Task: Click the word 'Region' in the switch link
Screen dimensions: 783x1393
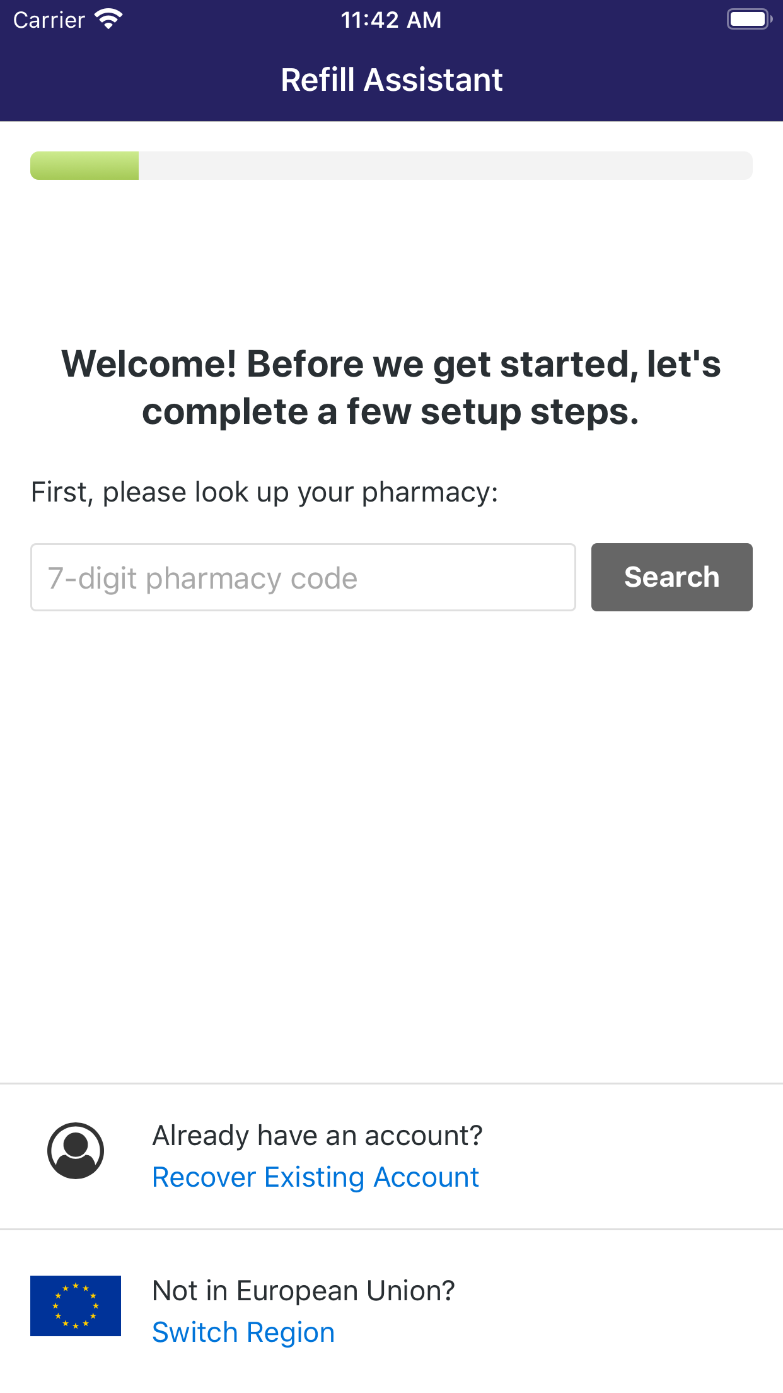Action: click(291, 1332)
